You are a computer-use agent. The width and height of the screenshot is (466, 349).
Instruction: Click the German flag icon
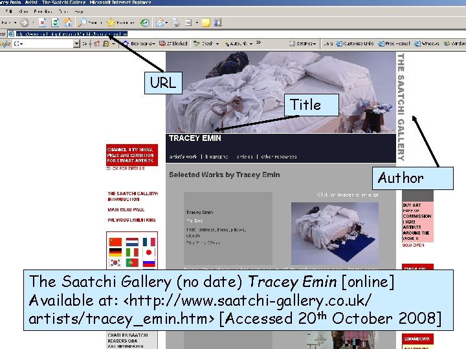[115, 253]
